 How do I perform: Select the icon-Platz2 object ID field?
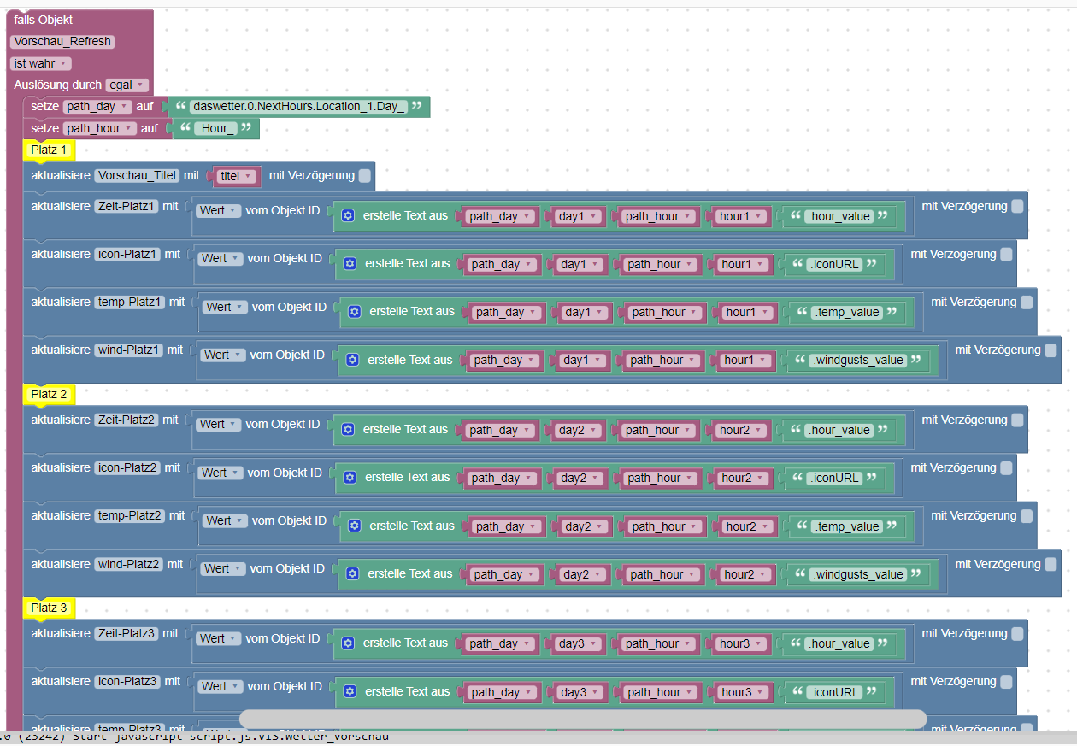[x=128, y=467]
